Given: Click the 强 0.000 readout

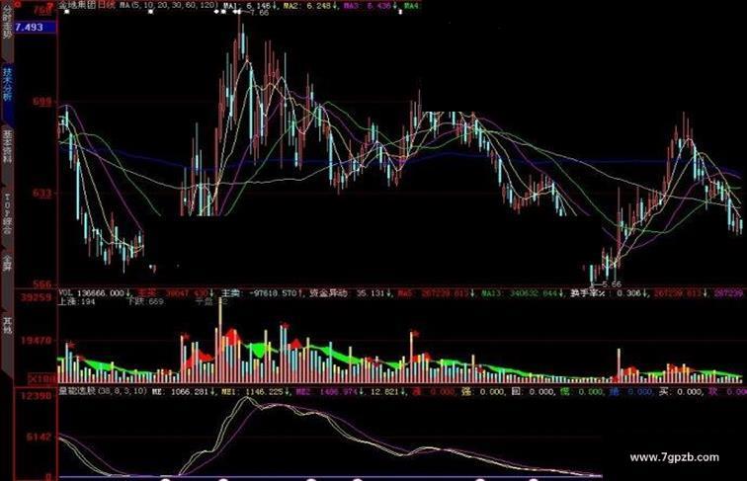Looking at the screenshot, I should [x=482, y=392].
